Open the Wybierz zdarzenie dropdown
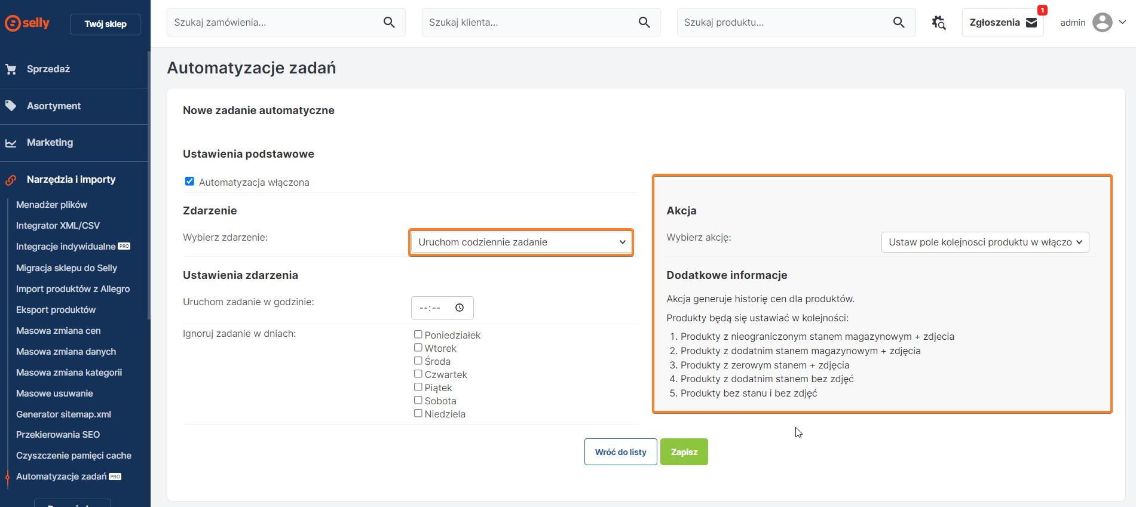The width and height of the screenshot is (1136, 507). click(x=520, y=242)
